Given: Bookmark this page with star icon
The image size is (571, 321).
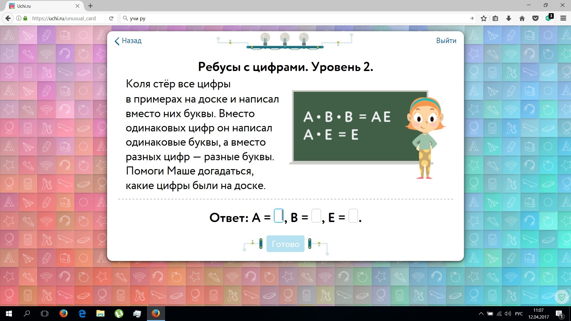Looking at the screenshot, I should coord(484,18).
